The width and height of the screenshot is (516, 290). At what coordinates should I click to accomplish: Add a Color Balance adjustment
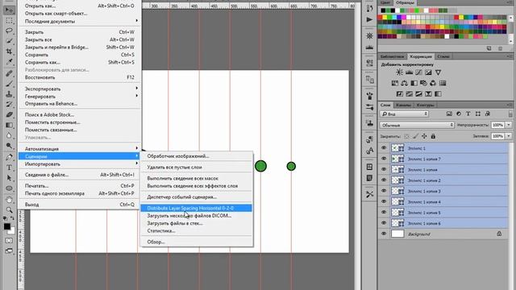405,83
